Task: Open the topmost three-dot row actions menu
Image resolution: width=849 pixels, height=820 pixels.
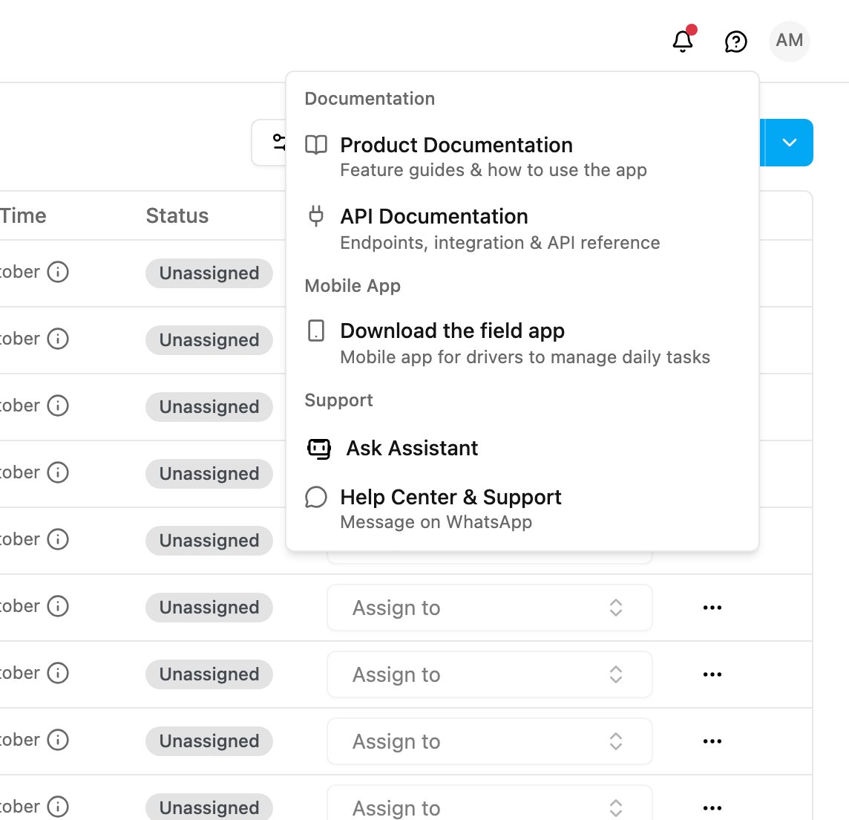Action: (x=712, y=608)
